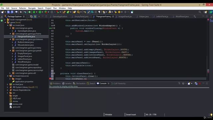Open the Navigate menu
This screenshot has height=120, width=213.
click(32, 8)
